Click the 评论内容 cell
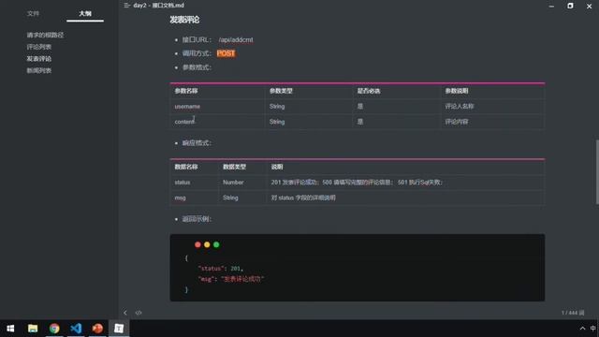This screenshot has width=599, height=337. tap(457, 122)
